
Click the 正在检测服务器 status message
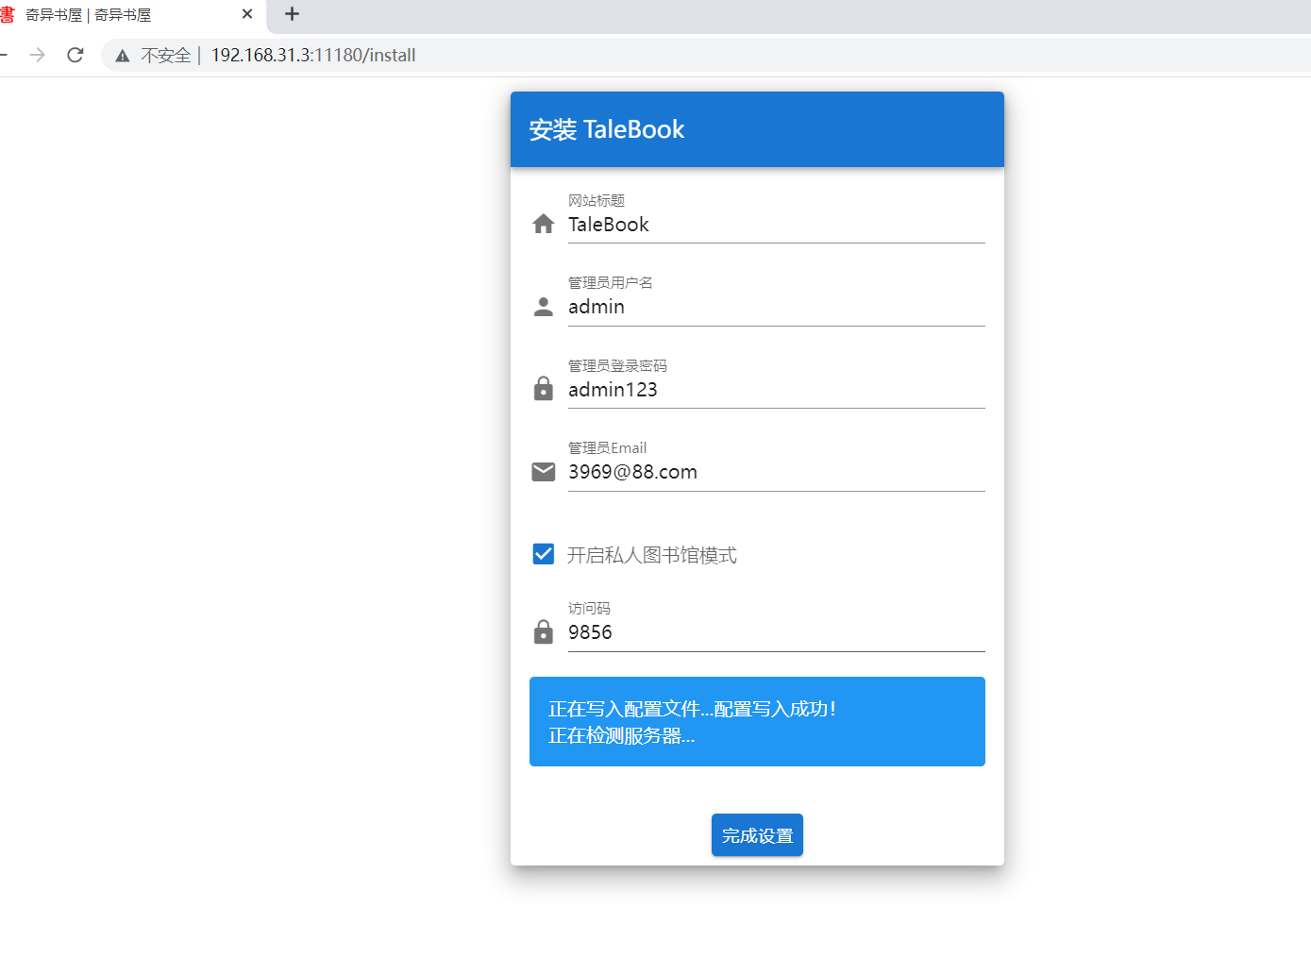tap(621, 736)
